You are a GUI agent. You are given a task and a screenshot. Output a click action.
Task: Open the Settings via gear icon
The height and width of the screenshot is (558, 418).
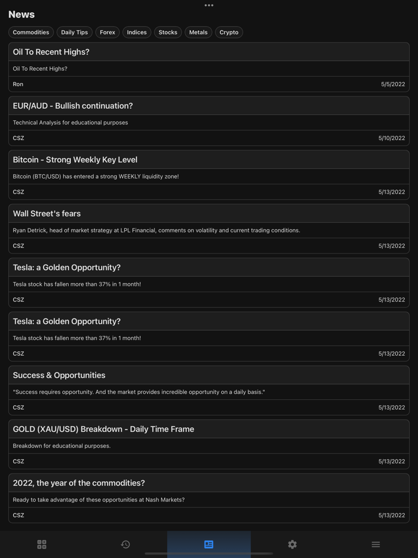pos(292,545)
